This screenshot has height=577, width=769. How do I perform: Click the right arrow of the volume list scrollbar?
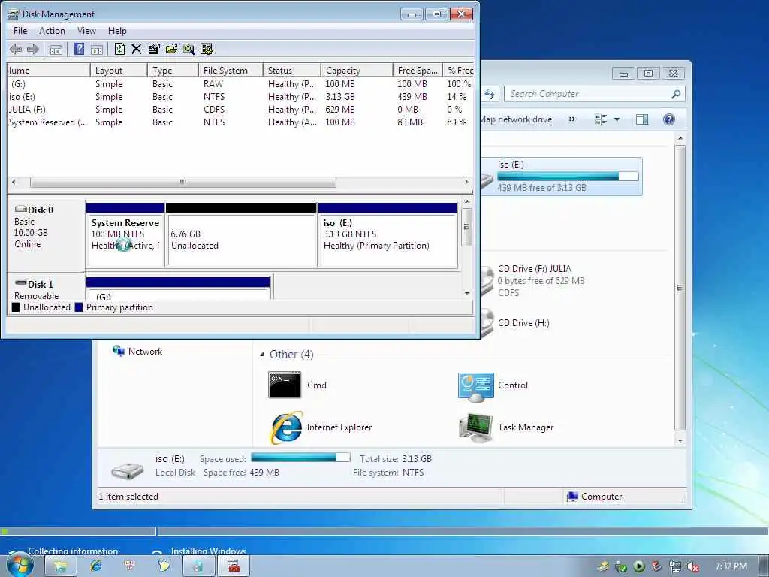pyautogui.click(x=466, y=182)
